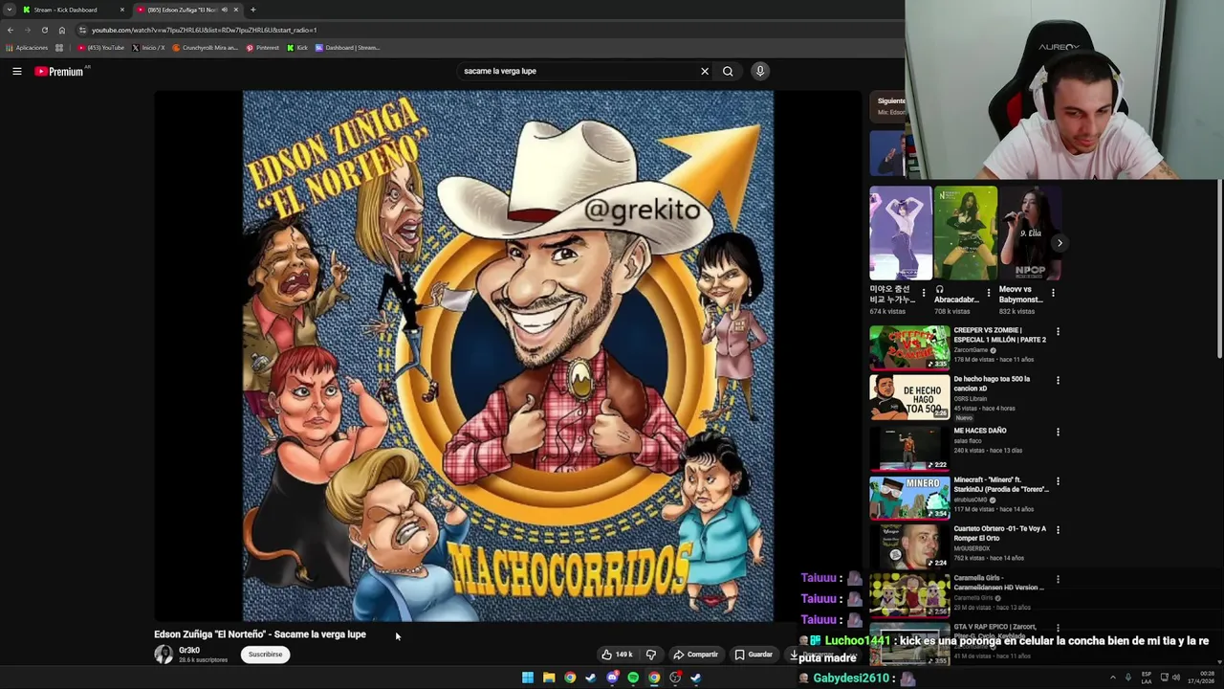Go back in the browser

click(11, 30)
